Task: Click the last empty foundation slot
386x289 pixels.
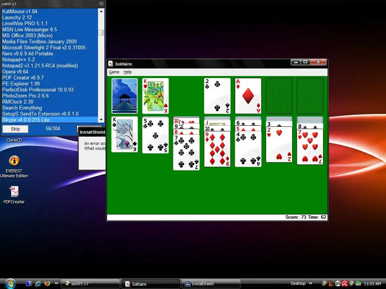Action: point(310,96)
